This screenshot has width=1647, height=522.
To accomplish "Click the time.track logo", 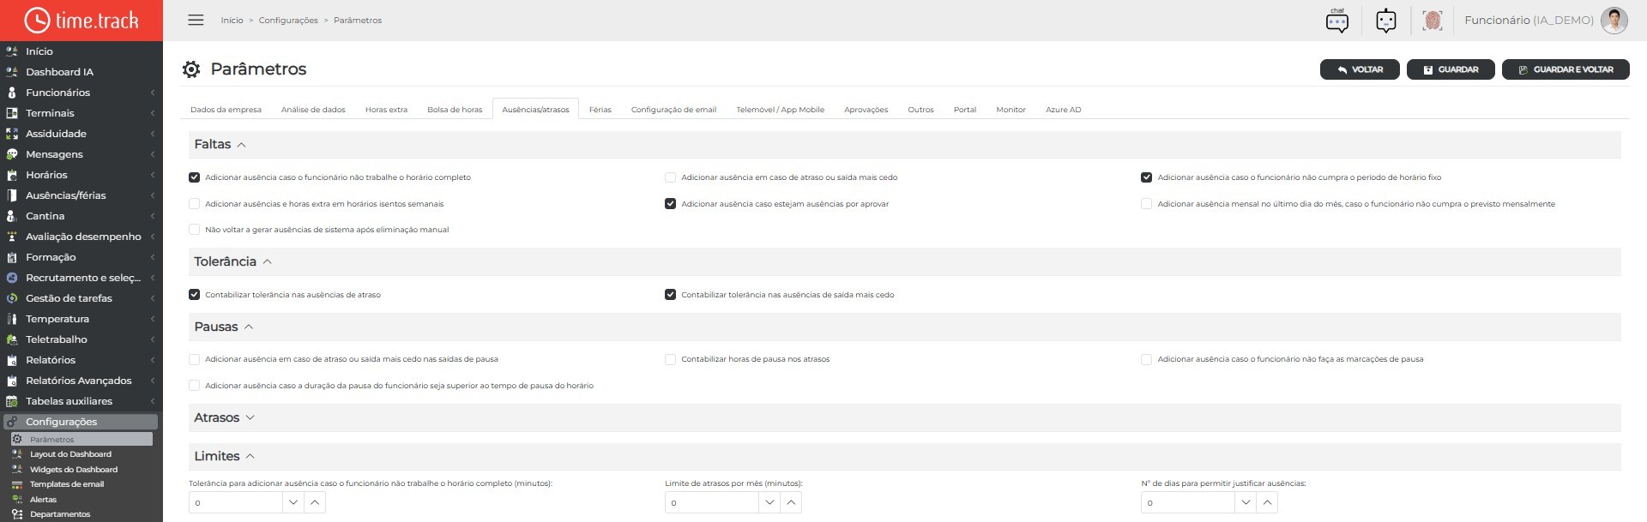I will tap(81, 21).
